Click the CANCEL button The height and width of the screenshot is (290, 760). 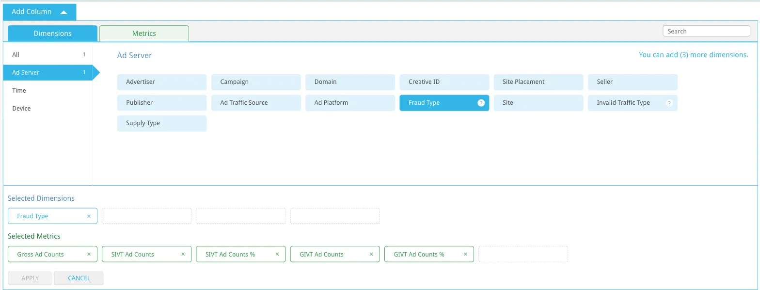[x=79, y=278]
